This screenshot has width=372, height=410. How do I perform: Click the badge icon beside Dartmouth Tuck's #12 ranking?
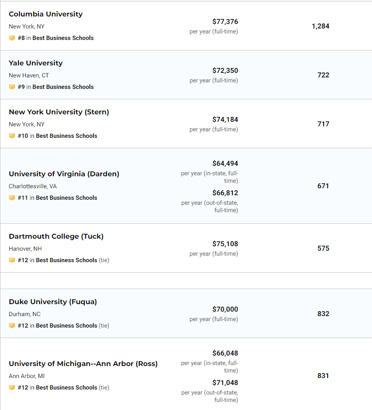(x=12, y=260)
